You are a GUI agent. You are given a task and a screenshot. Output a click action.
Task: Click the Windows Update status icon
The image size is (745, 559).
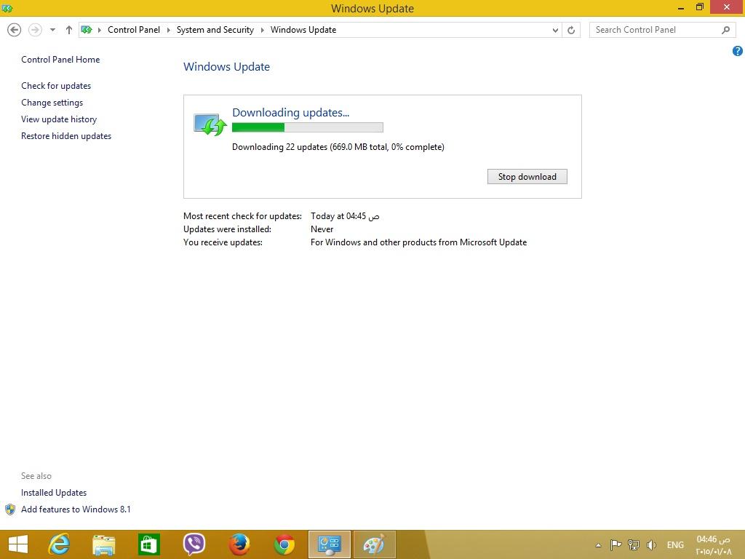210,124
